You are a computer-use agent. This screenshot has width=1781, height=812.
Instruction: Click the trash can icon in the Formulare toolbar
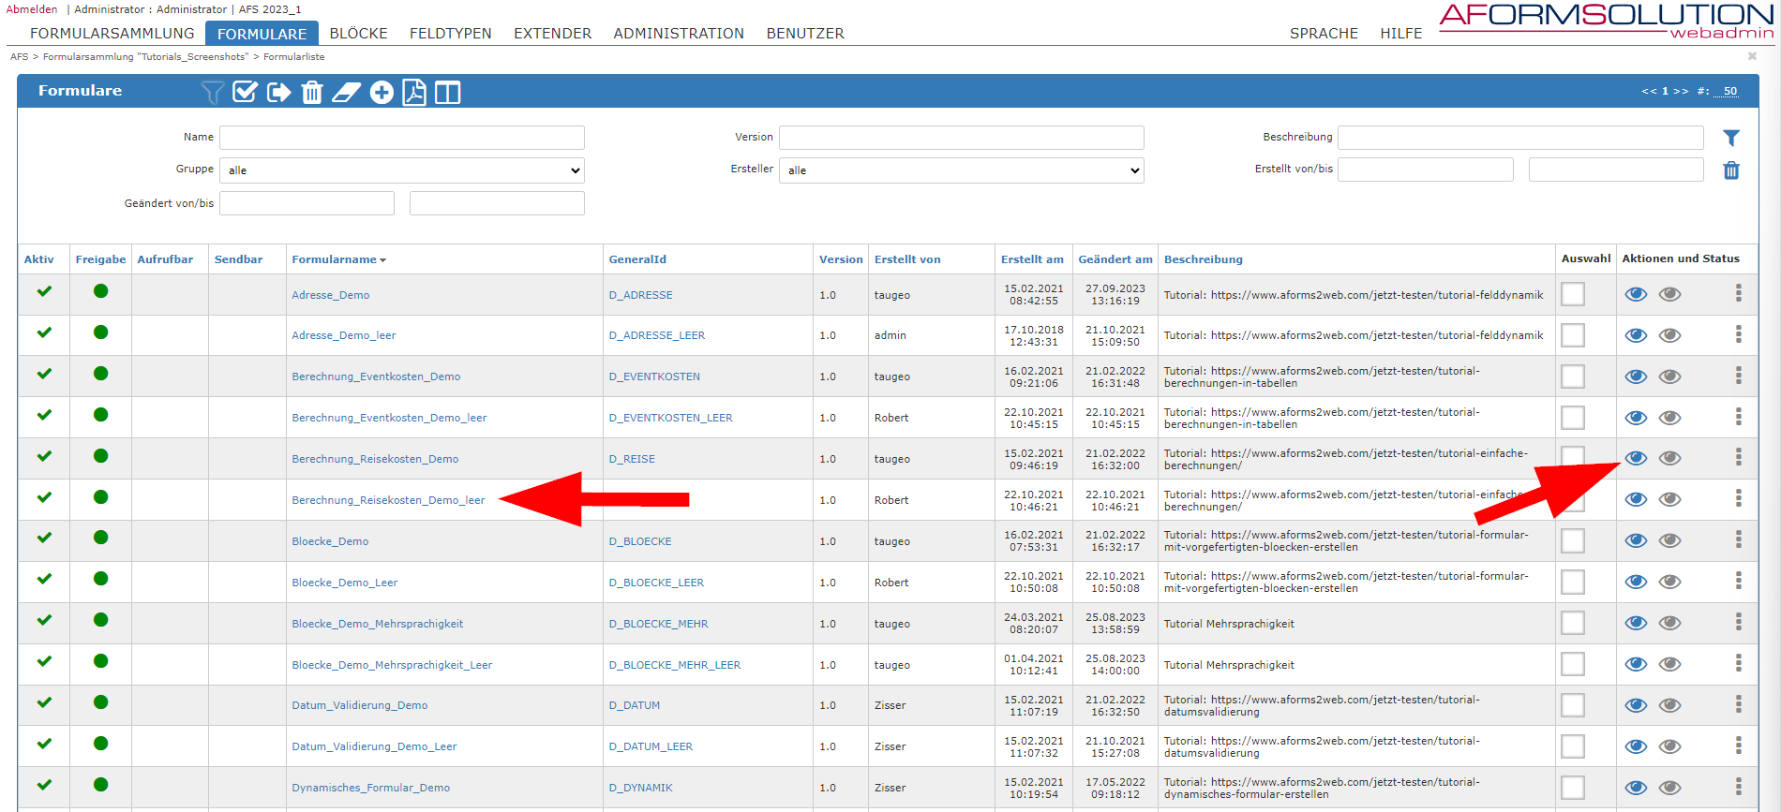[312, 92]
